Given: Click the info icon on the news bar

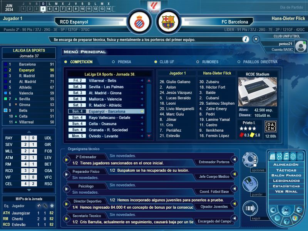Looking at the screenshot, I should tap(245, 39).
